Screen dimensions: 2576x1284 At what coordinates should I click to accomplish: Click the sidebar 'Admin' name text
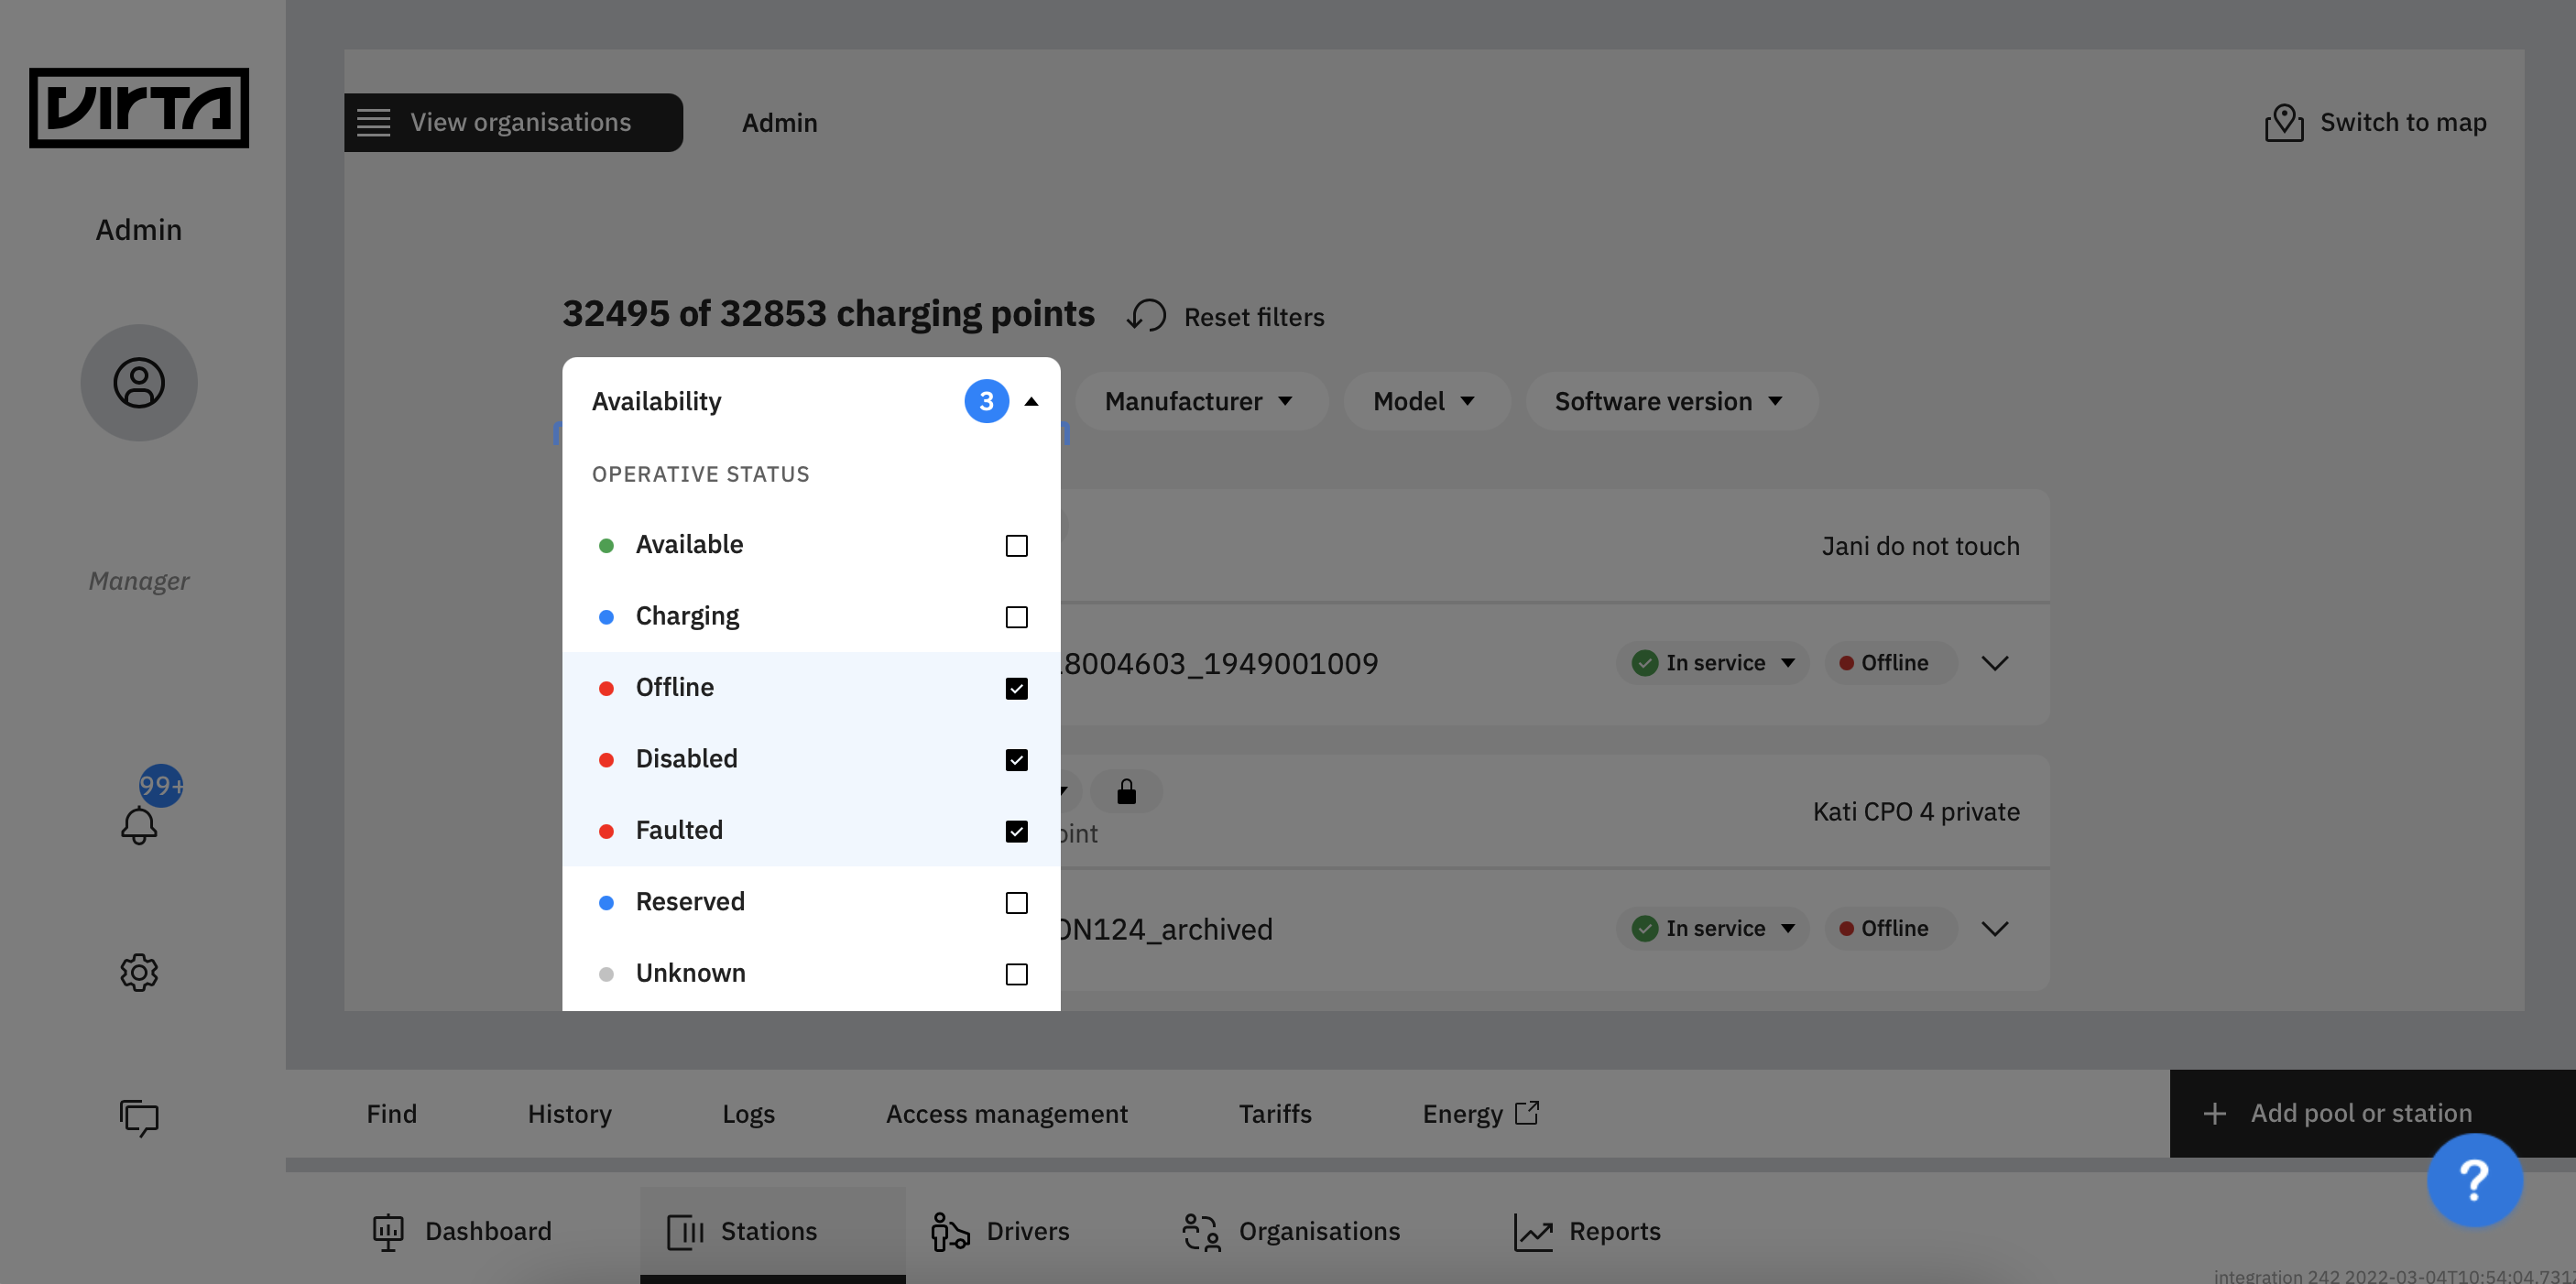(139, 229)
